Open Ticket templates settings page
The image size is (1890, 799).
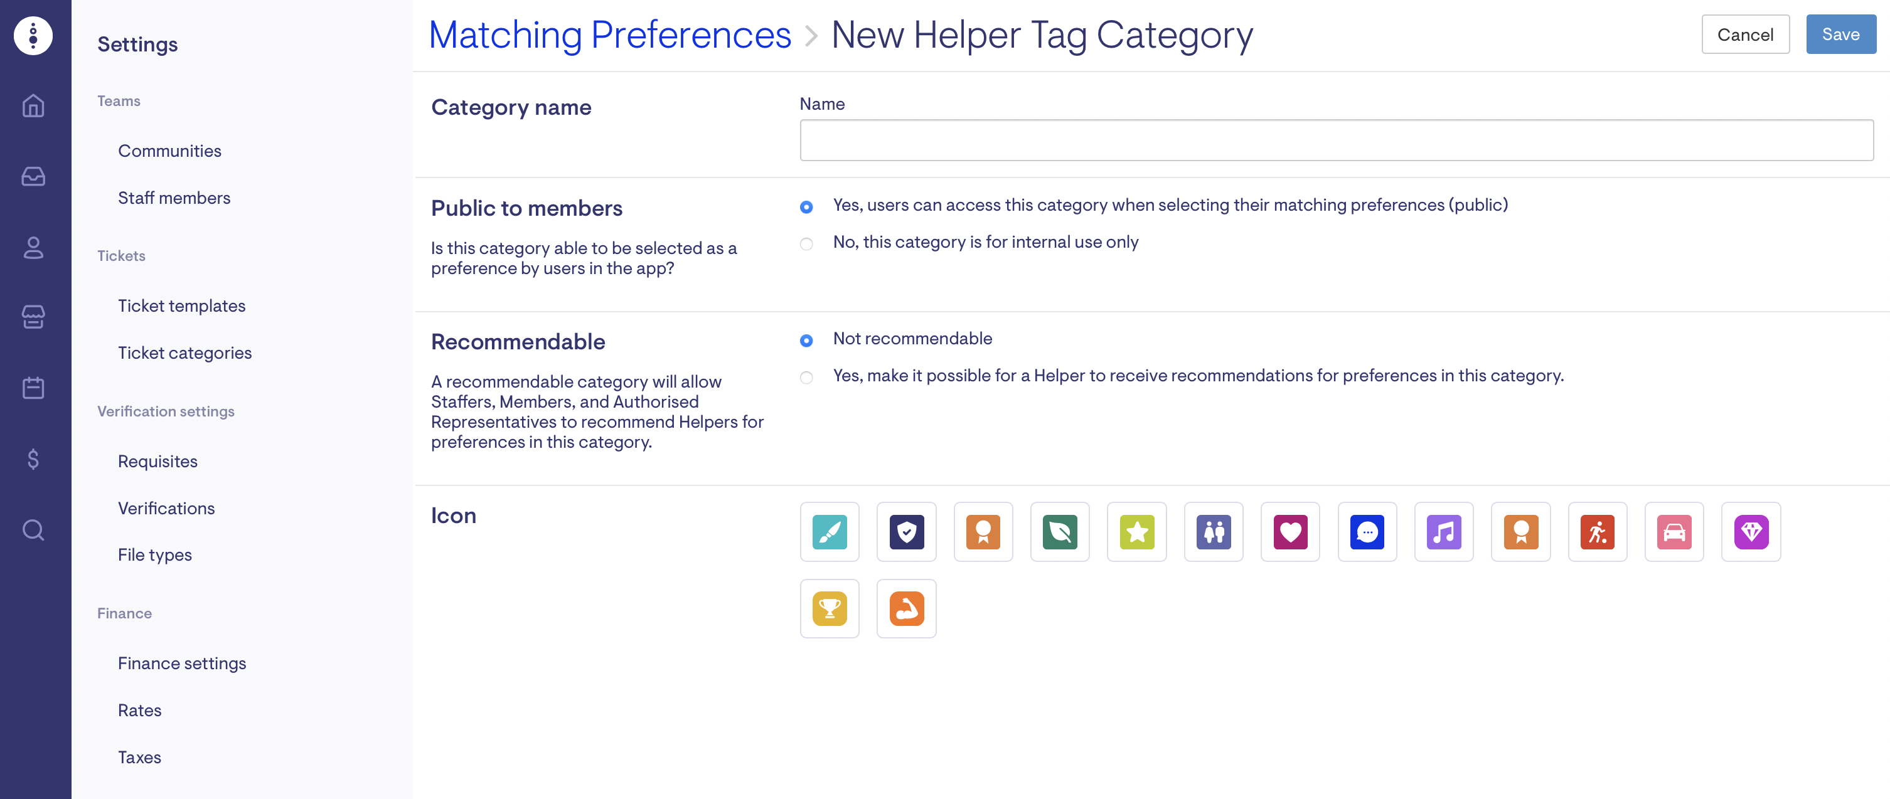pos(181,305)
